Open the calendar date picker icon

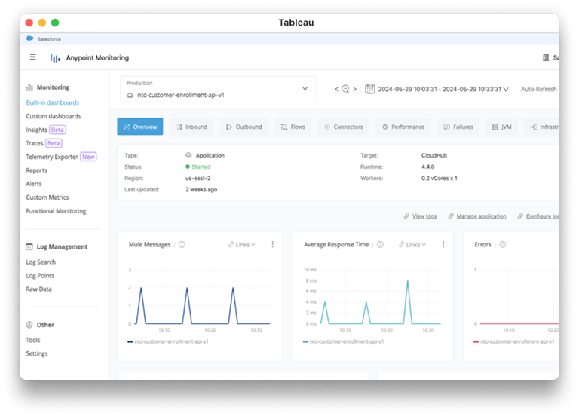pos(369,89)
